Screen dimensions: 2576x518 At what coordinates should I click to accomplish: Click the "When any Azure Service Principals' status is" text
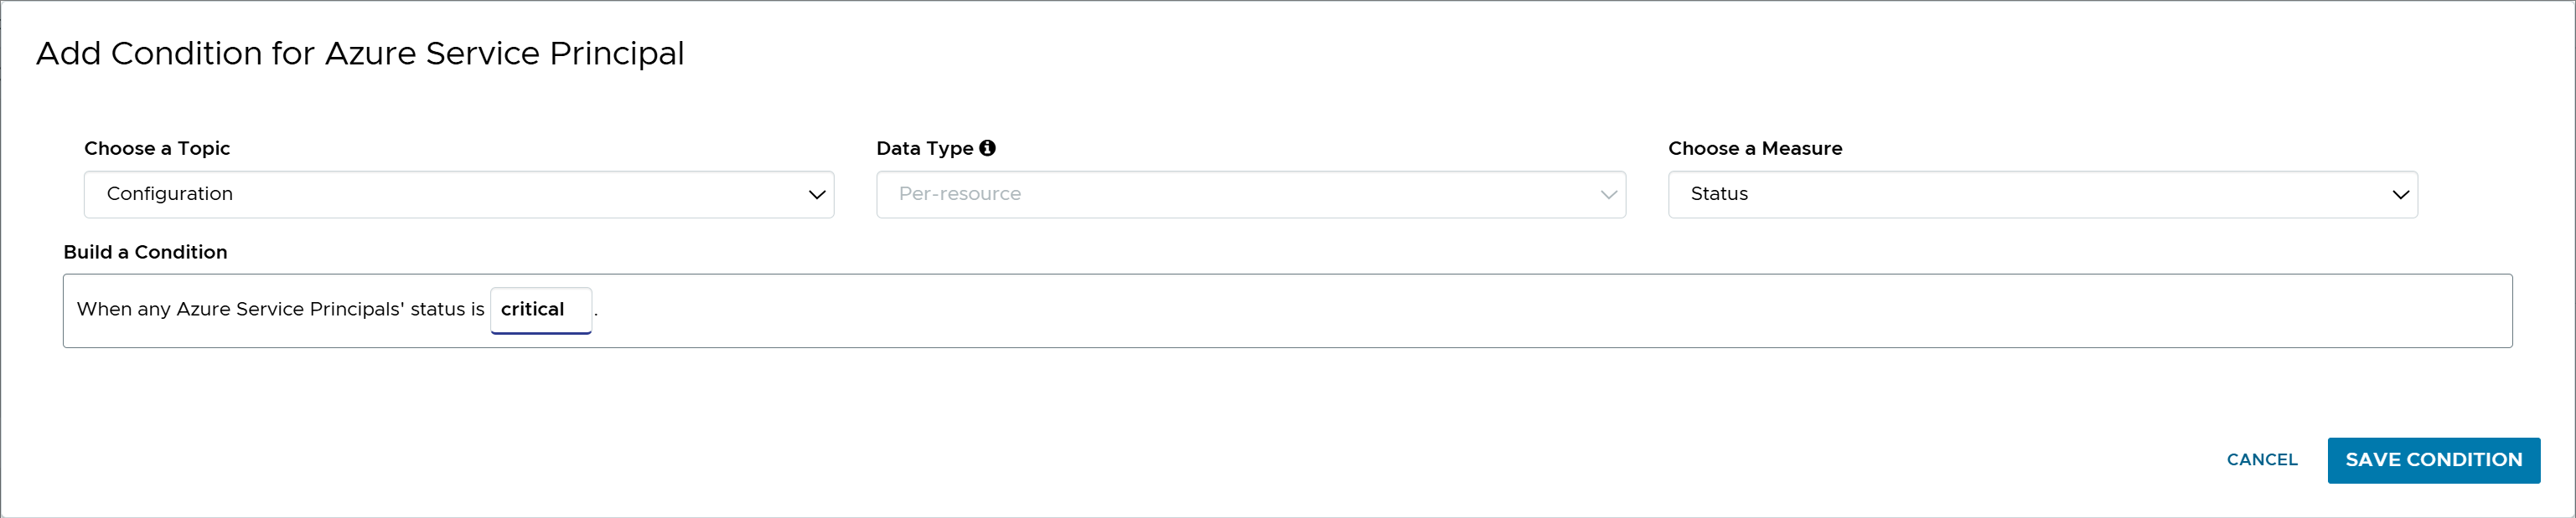coord(280,310)
